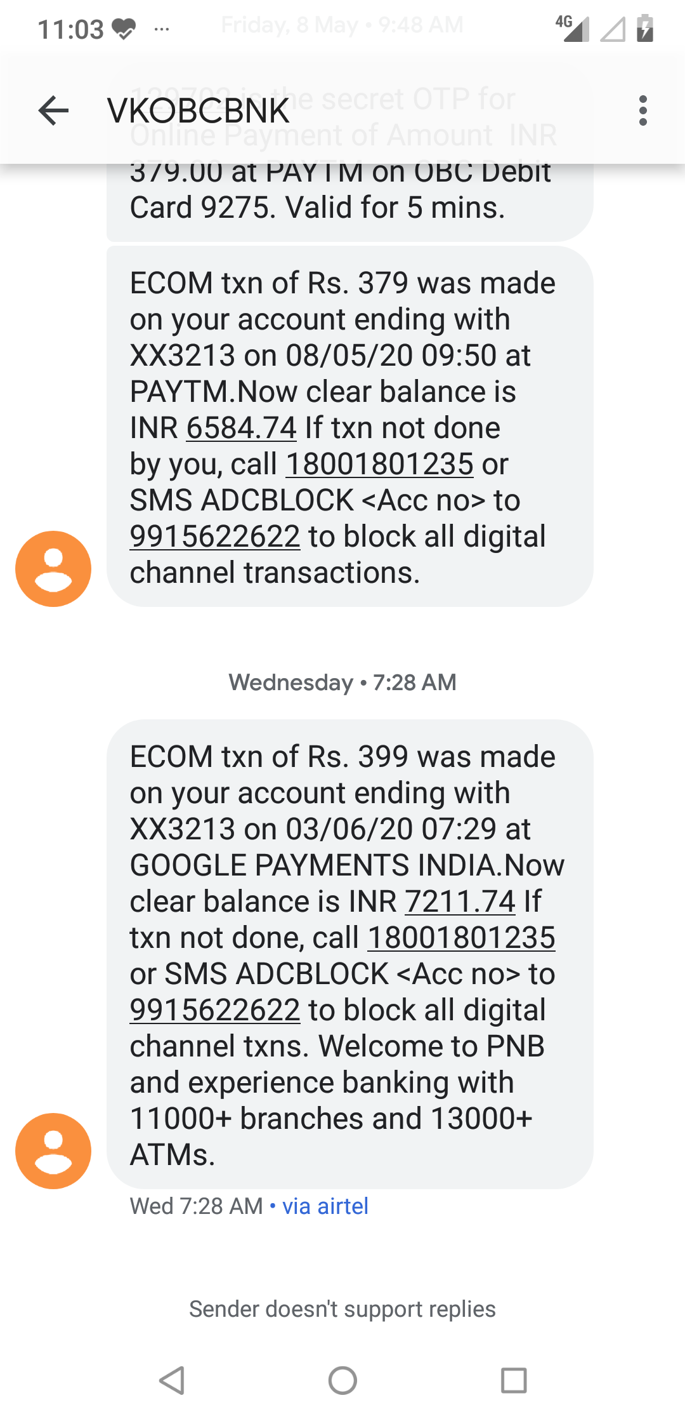Tap 9915622622 in the Google Payments message

coord(215,1010)
